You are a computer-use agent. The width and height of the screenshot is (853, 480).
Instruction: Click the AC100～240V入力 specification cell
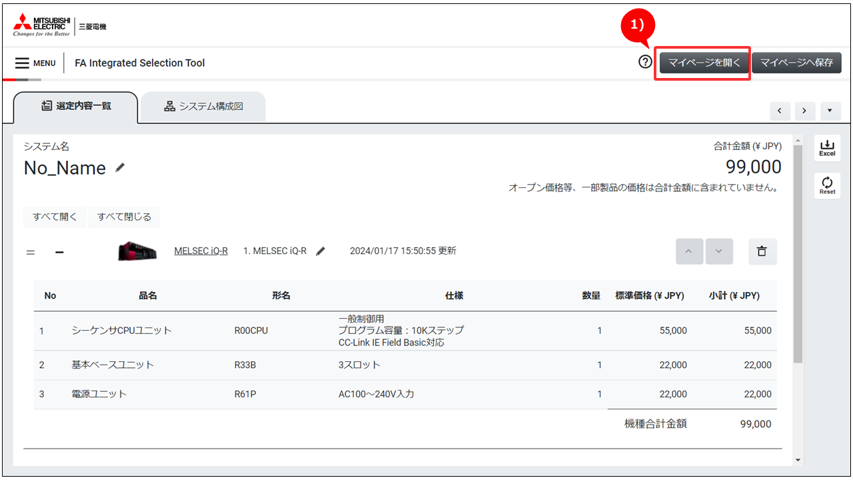click(377, 395)
